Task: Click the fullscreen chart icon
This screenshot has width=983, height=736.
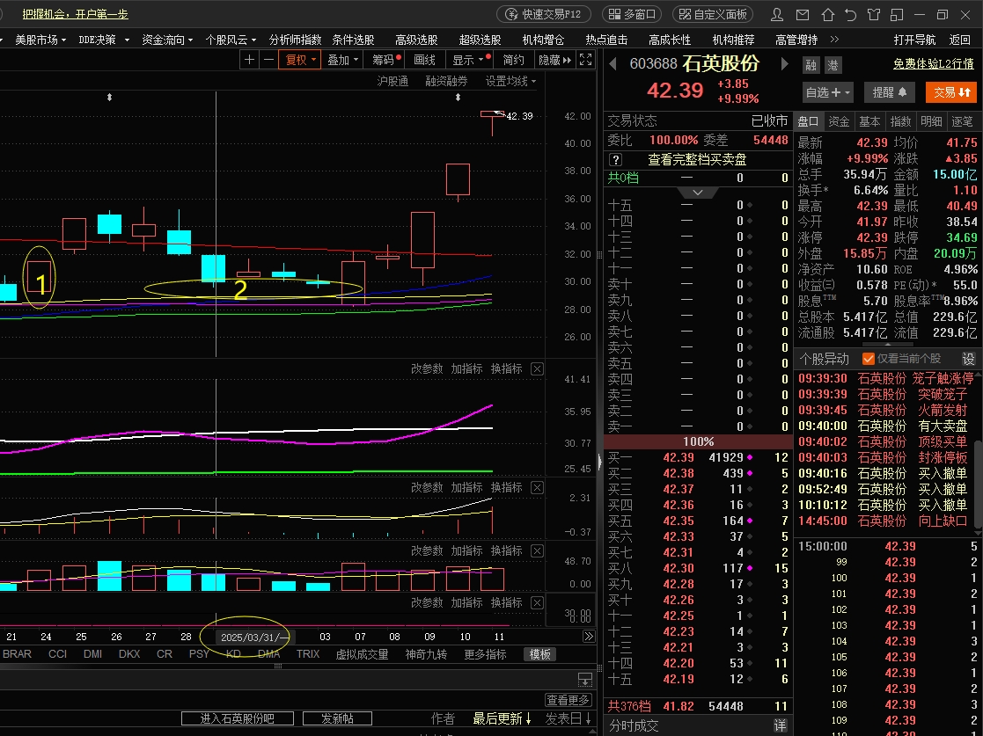Action: [x=585, y=60]
